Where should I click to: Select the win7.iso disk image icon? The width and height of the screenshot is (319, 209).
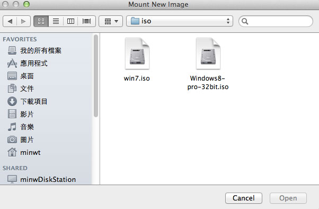pyautogui.click(x=137, y=54)
